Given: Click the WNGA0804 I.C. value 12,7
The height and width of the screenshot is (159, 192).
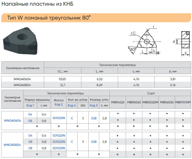Looking at the screenshot, I should click(x=63, y=85).
